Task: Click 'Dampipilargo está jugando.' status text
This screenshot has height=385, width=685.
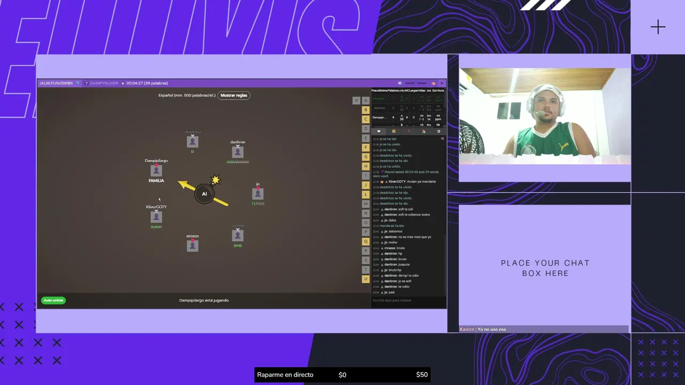Action: 204,301
